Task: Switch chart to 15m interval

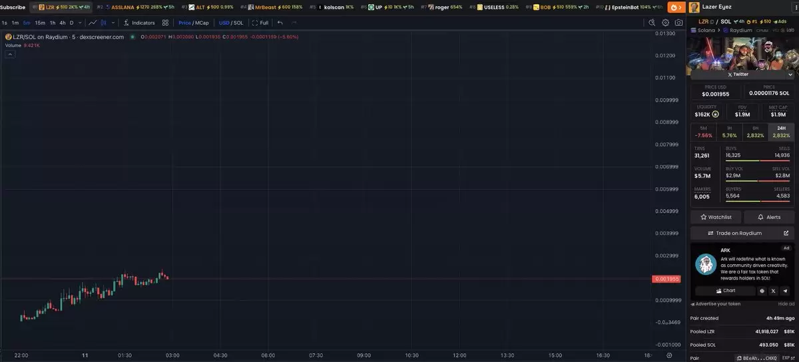Action: pyautogui.click(x=40, y=23)
